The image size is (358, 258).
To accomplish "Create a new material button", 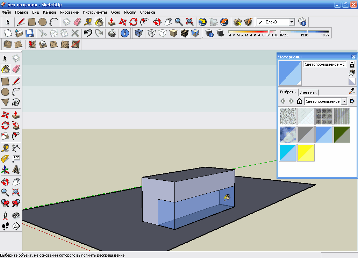I will click(352, 73).
